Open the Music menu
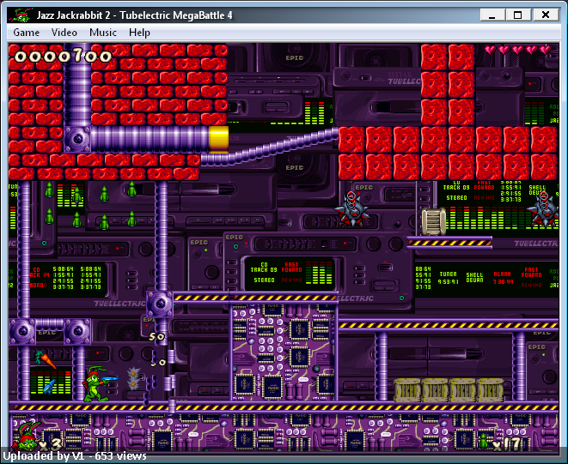 coord(103,33)
